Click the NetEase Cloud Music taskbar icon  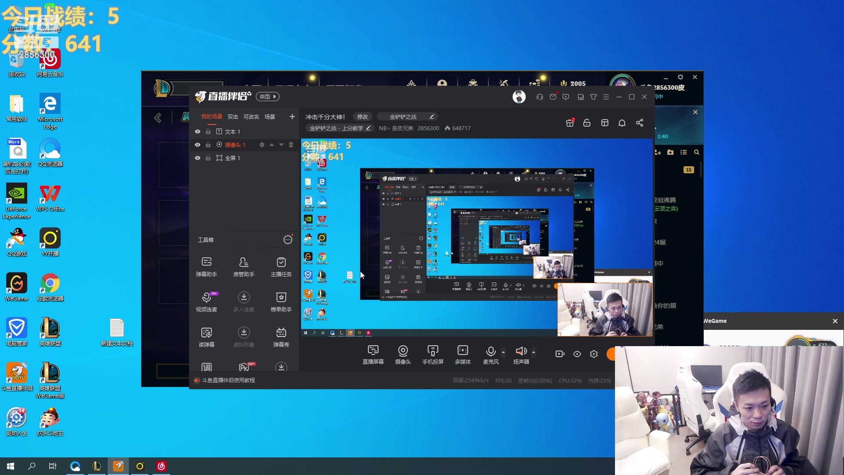[161, 466]
